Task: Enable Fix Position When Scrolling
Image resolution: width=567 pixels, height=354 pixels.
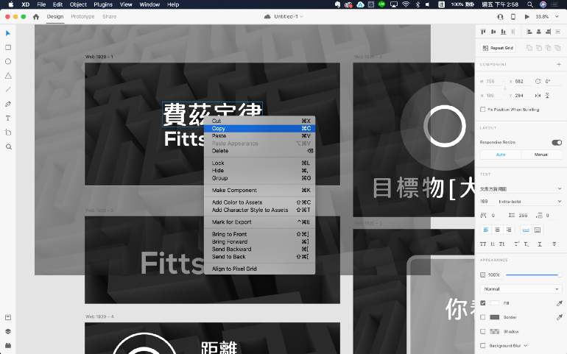Action: 483,109
